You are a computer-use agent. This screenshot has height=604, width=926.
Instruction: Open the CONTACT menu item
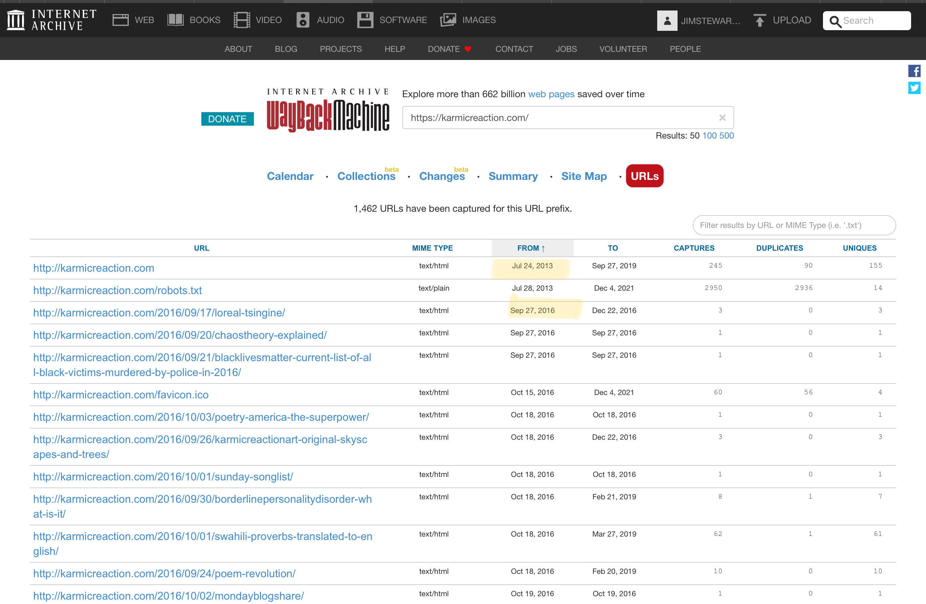(514, 49)
